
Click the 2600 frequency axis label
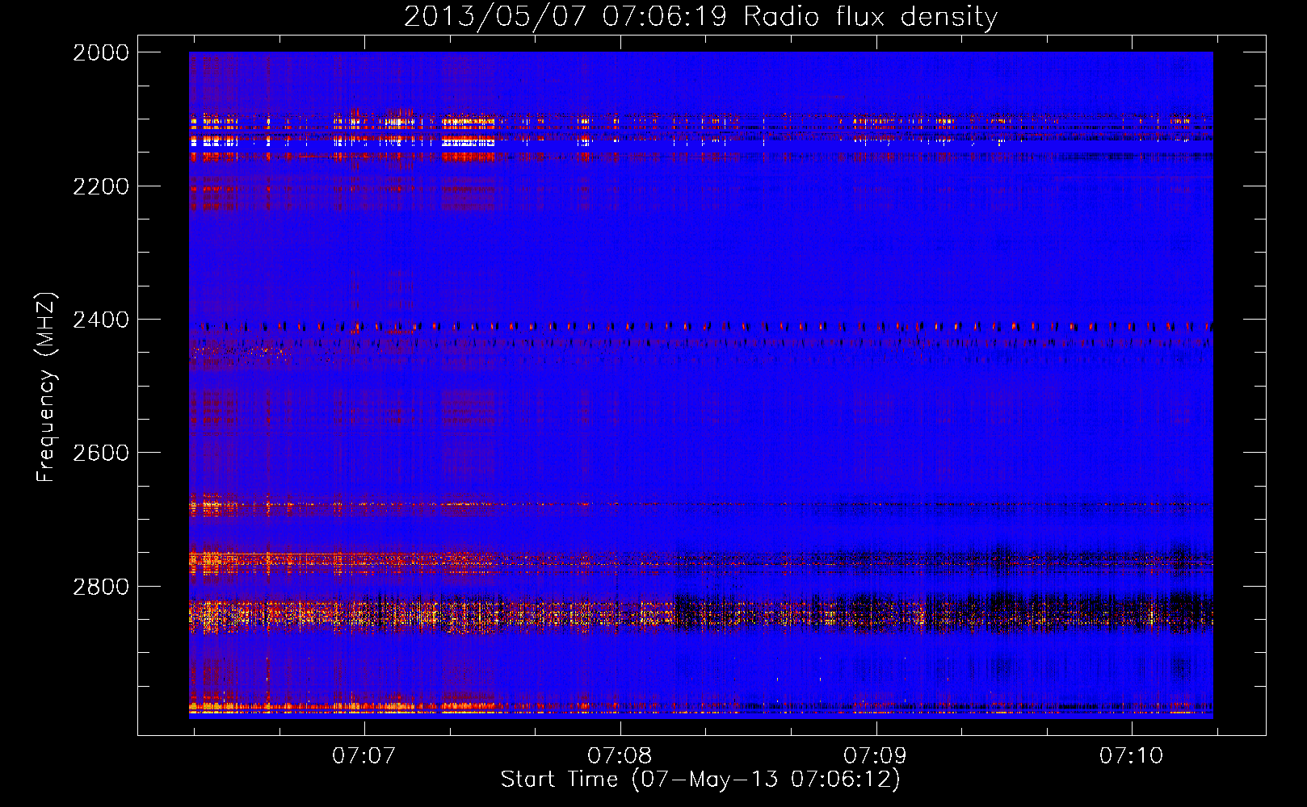click(101, 453)
